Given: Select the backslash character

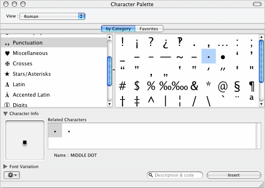Looking at the screenshot, I should pos(209,101).
